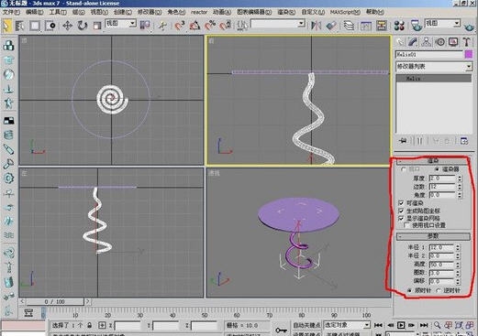This screenshot has width=478, height=336.
Task: Open the 选定对象 key filter dropdown
Action: coord(347,325)
